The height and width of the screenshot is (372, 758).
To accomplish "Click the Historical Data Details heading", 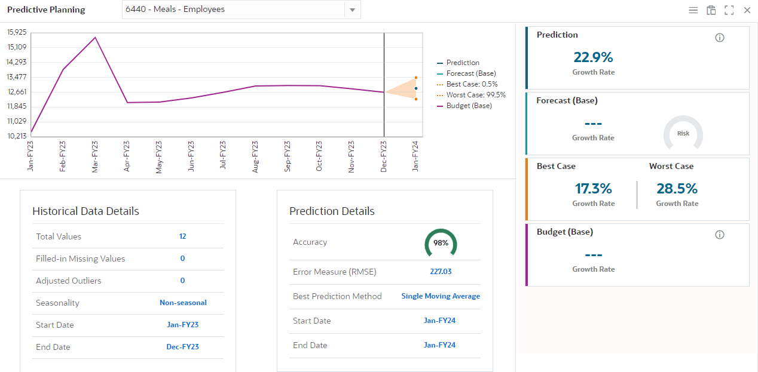I will pyautogui.click(x=85, y=211).
